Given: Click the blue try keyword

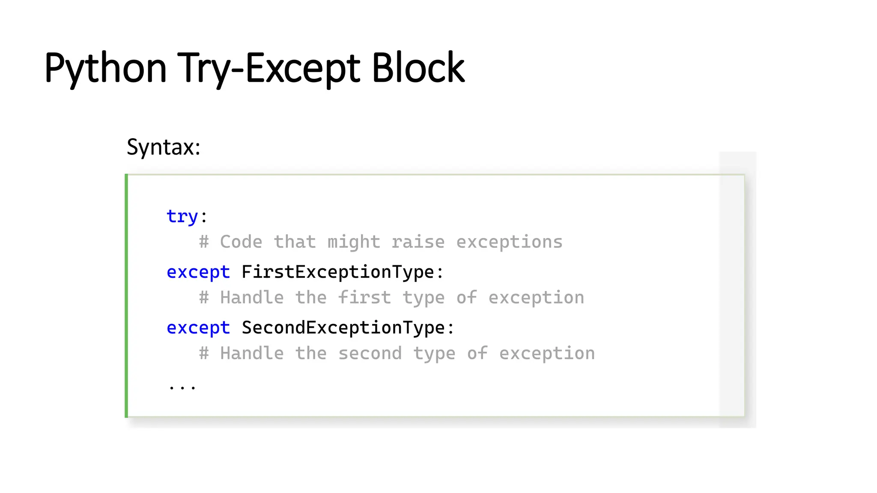Looking at the screenshot, I should pyautogui.click(x=182, y=217).
